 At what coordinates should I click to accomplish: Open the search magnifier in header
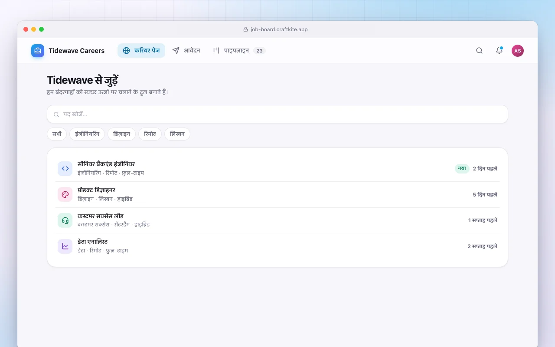tap(479, 51)
